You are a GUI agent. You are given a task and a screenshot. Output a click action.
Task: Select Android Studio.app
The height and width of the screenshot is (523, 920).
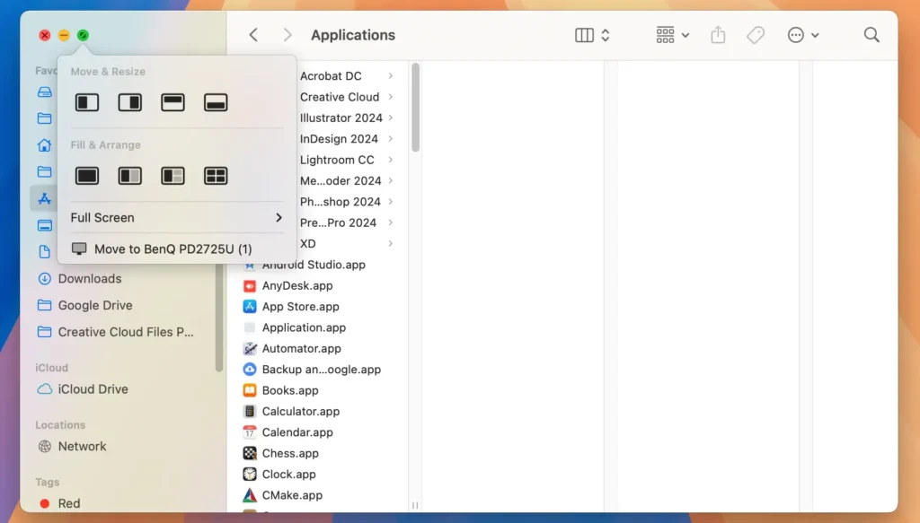(x=314, y=265)
